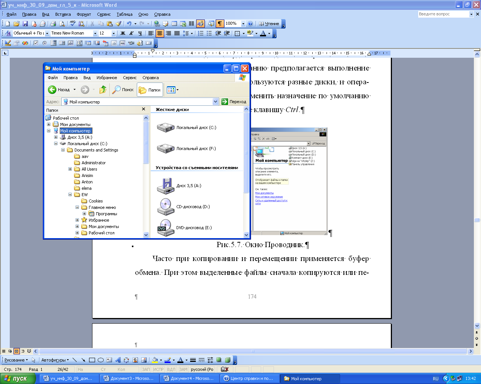
Task: Click the bulleted list icon
Action: click(209, 33)
